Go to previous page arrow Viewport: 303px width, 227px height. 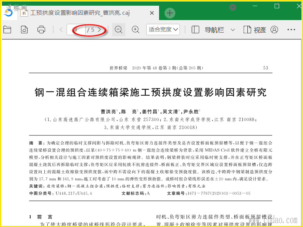tap(61, 30)
